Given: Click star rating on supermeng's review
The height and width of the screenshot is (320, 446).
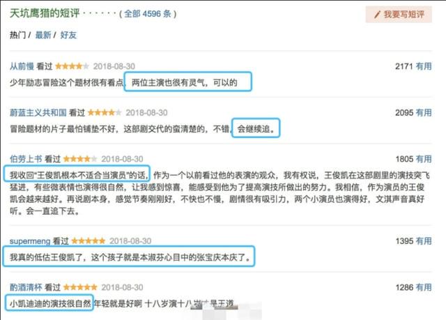Looking at the screenshot, I should tap(89, 241).
